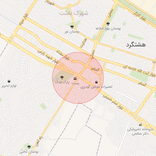
Task: Click the هدایت street label
Action: [x=84, y=43]
